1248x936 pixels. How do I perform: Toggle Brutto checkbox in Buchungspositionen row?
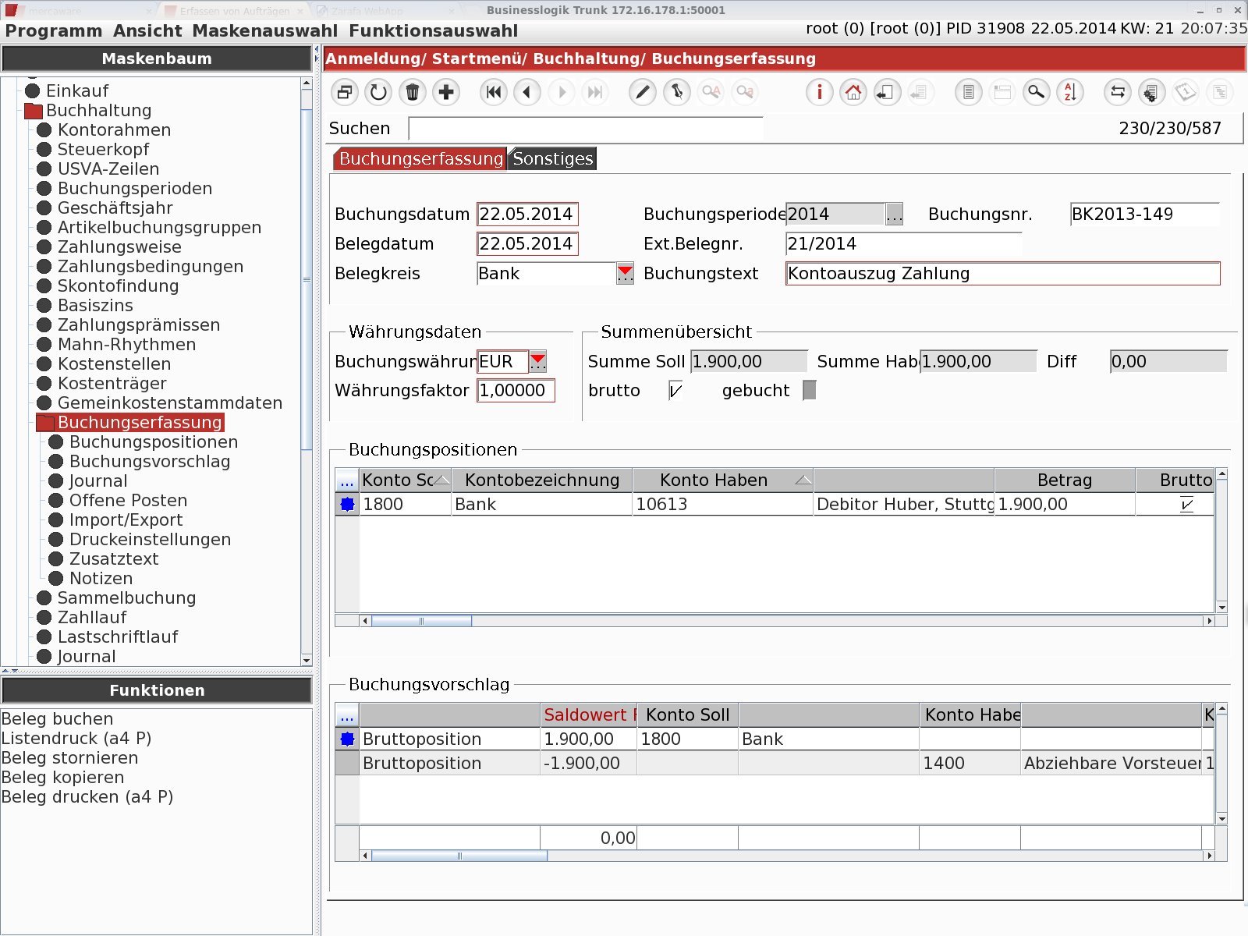click(1186, 505)
